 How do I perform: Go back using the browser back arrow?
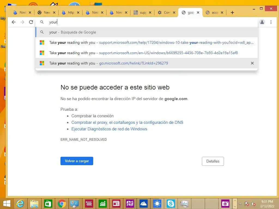[x=14, y=22]
